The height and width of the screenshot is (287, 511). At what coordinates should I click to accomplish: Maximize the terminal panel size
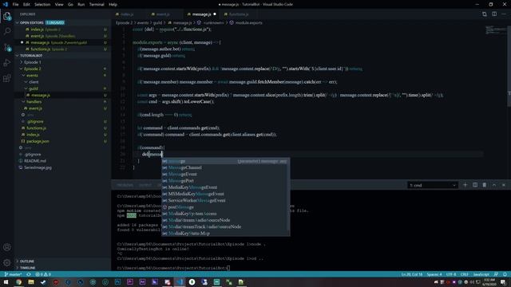click(x=494, y=185)
